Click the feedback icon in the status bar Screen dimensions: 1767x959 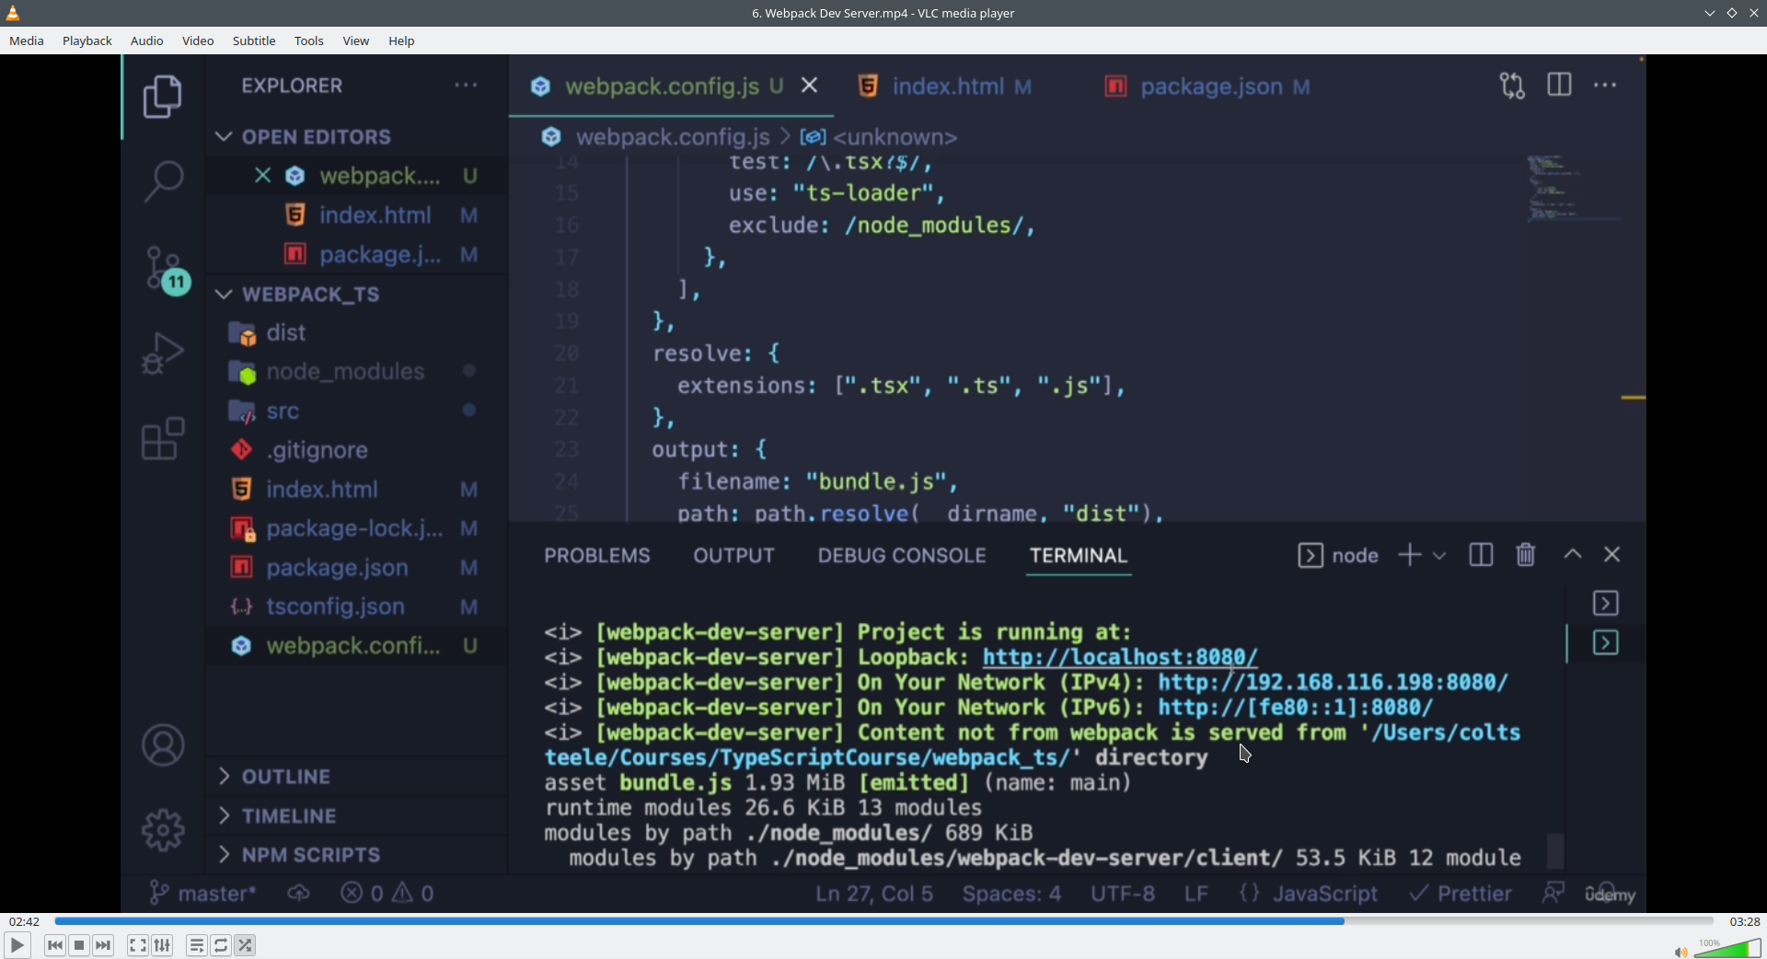click(x=1553, y=893)
